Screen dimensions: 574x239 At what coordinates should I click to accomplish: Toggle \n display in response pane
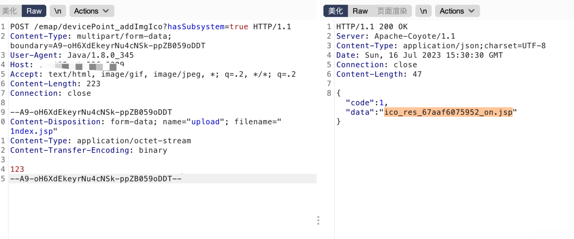point(423,11)
